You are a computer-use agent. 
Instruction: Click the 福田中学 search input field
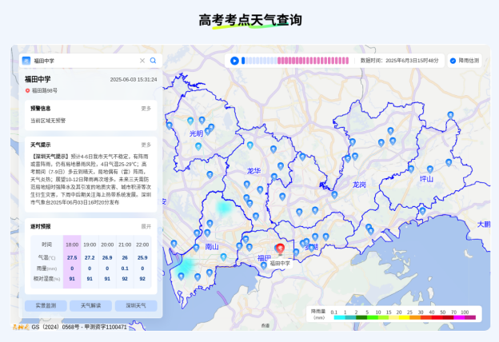84,61
